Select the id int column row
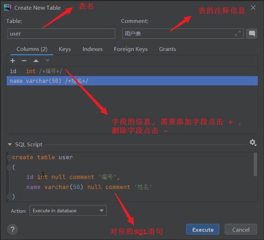 pyautogui.click(x=132, y=71)
